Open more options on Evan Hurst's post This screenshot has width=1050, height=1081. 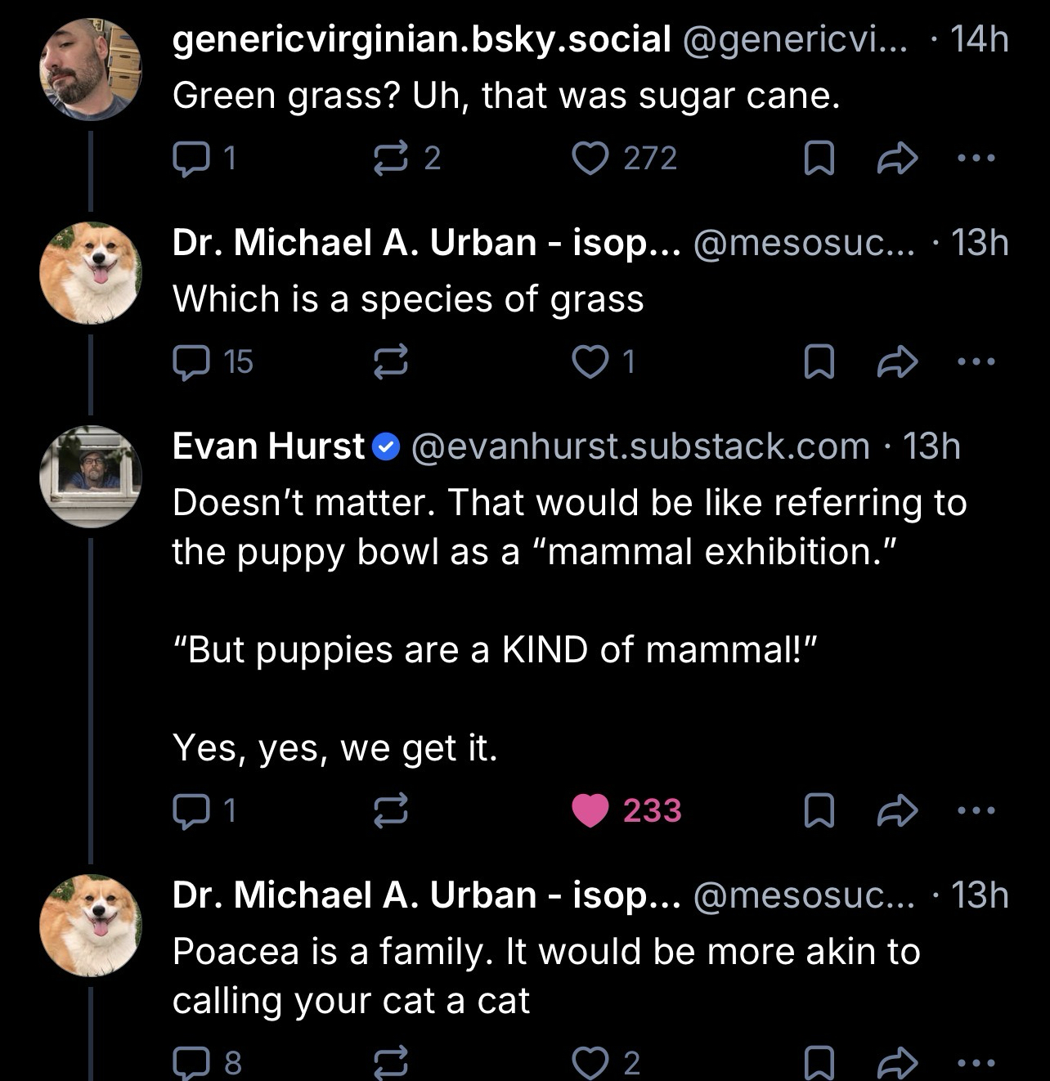point(976,811)
